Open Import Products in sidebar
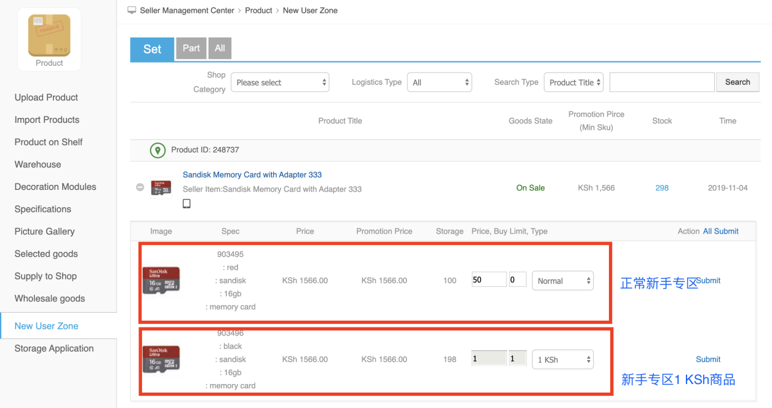Viewport: 772px width, 408px height. pyautogui.click(x=47, y=120)
